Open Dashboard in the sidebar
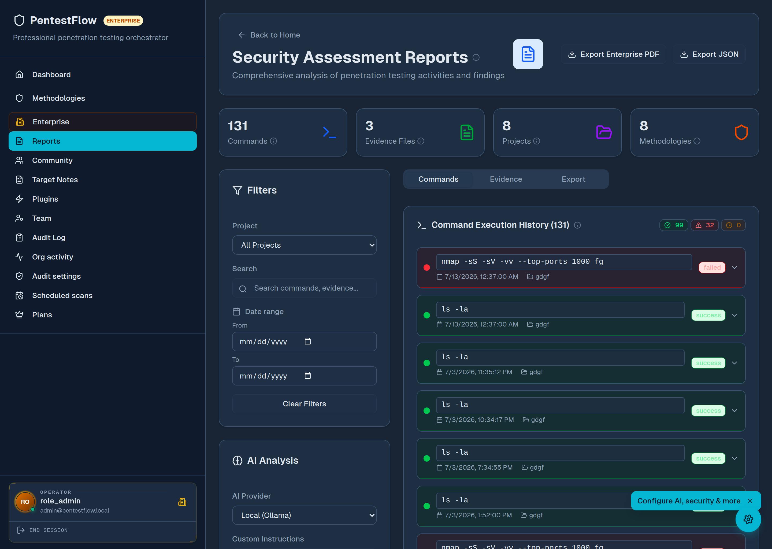Image resolution: width=772 pixels, height=549 pixels. point(102,74)
